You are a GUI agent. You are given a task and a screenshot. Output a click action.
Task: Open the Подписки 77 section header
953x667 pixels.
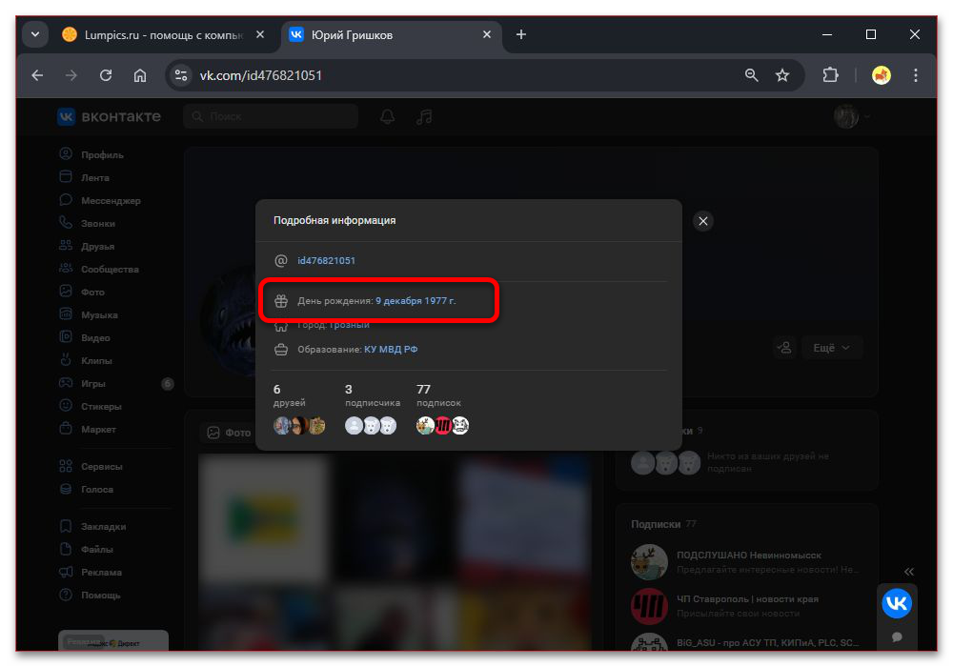coord(663,524)
